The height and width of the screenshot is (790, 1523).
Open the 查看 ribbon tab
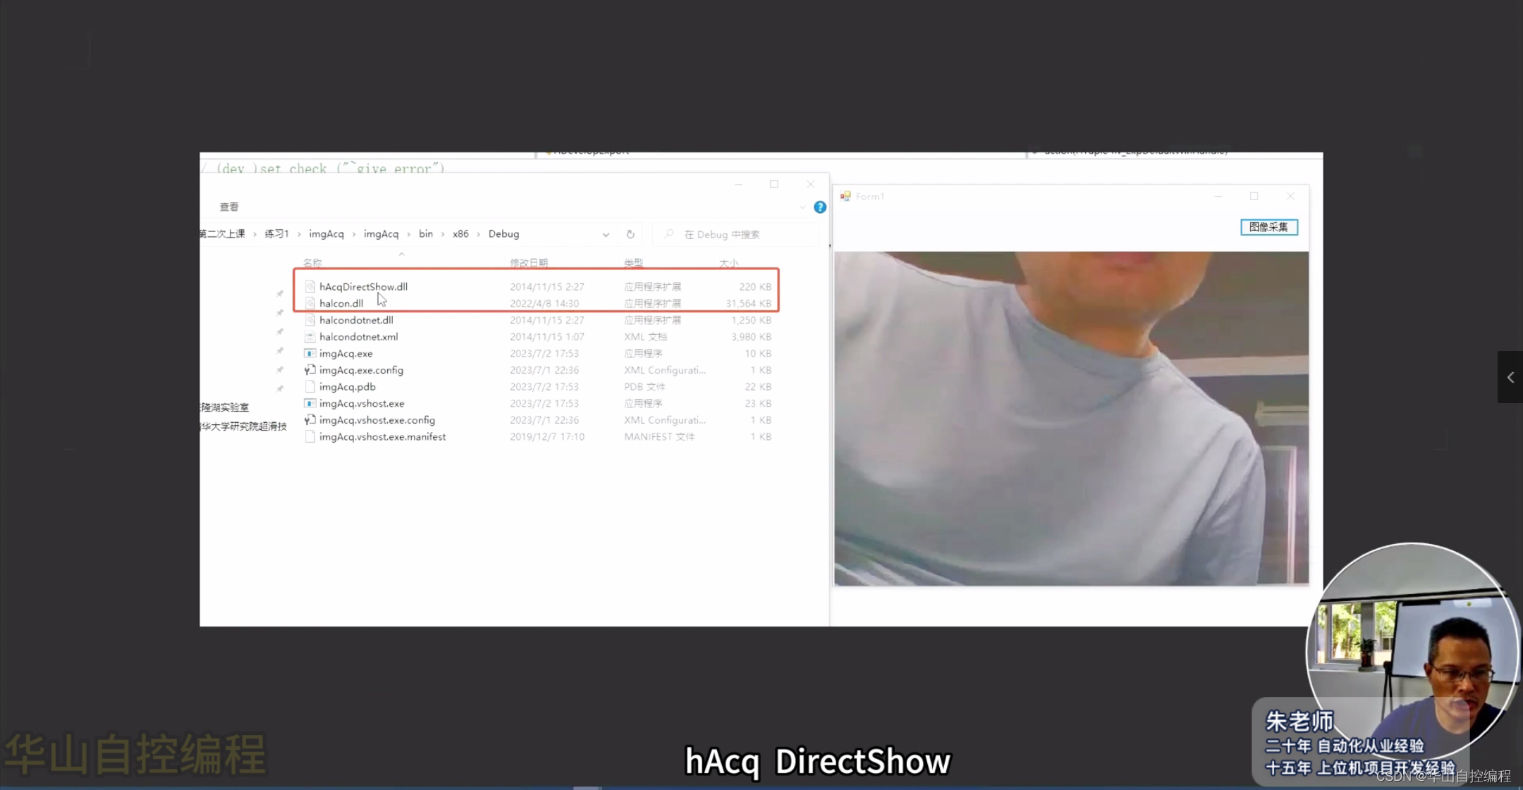pos(229,207)
